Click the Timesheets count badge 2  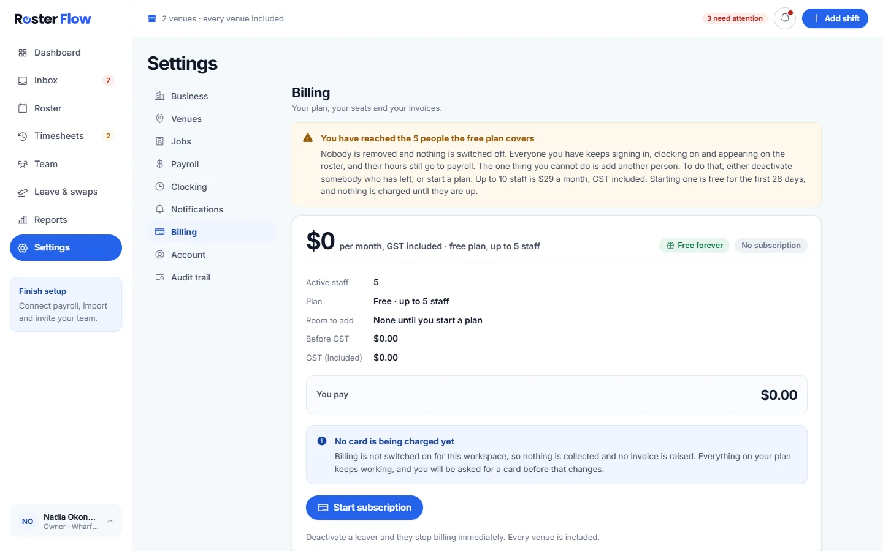[x=109, y=136]
